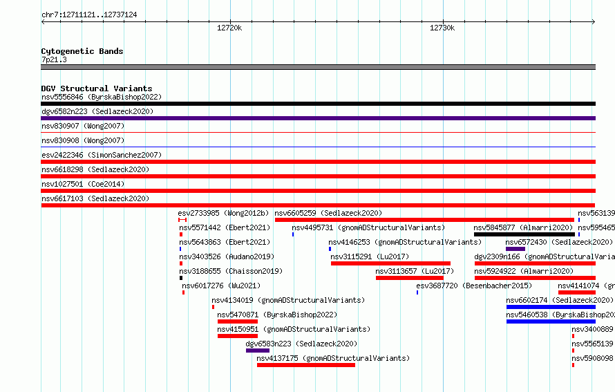The height and width of the screenshot is (392, 615).
Task: Click the 12730k ruler position marker
Action: click(442, 28)
